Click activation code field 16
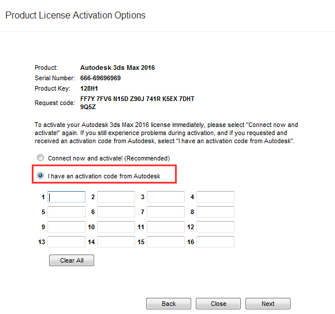This screenshot has width=335, height=314. (215, 242)
